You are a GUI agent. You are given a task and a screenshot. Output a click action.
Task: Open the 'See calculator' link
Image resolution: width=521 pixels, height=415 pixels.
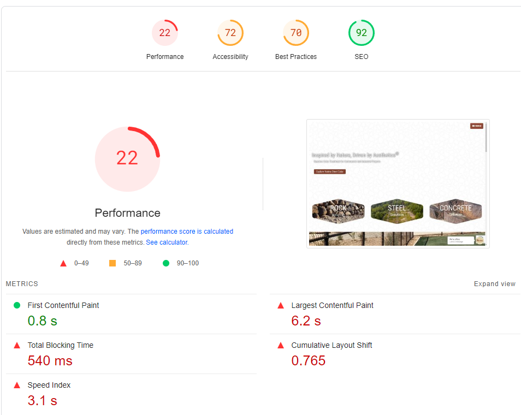(x=167, y=242)
